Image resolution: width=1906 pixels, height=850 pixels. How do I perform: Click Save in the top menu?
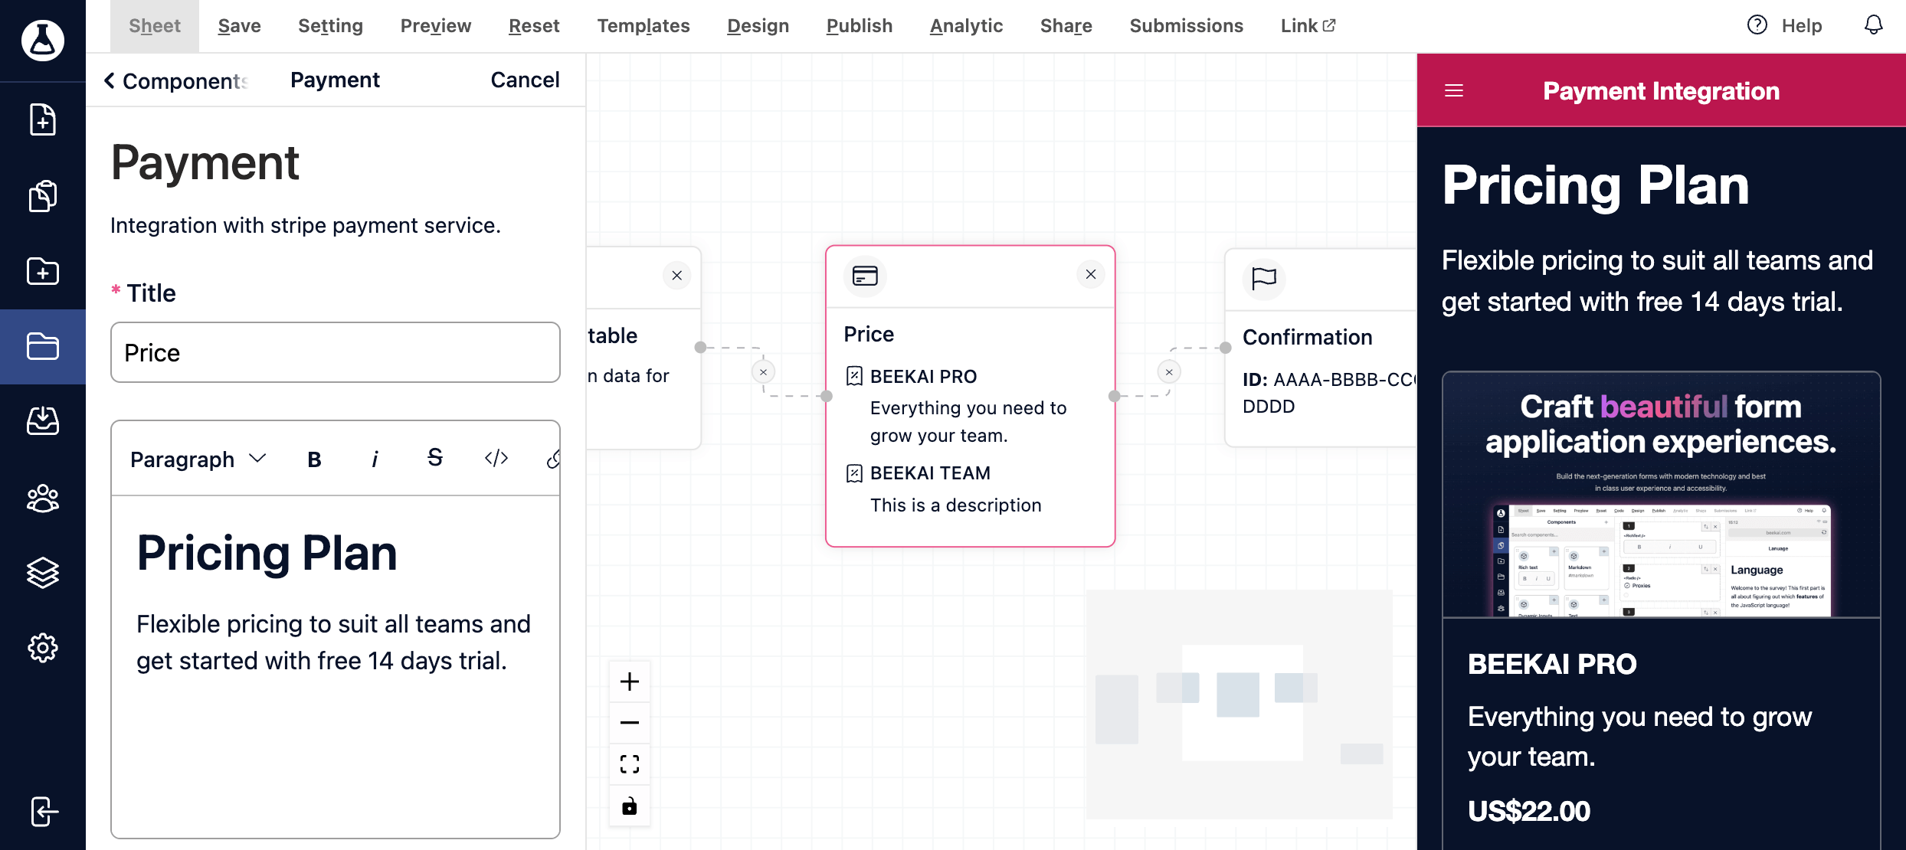(x=240, y=26)
